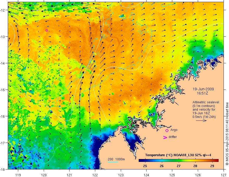Click the cyan isobath legend line

(x=113, y=162)
